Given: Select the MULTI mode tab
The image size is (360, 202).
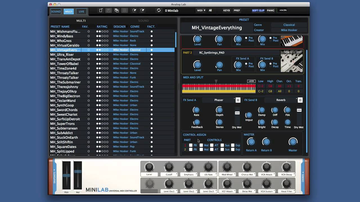Looking at the screenshot, I should coord(69,12).
